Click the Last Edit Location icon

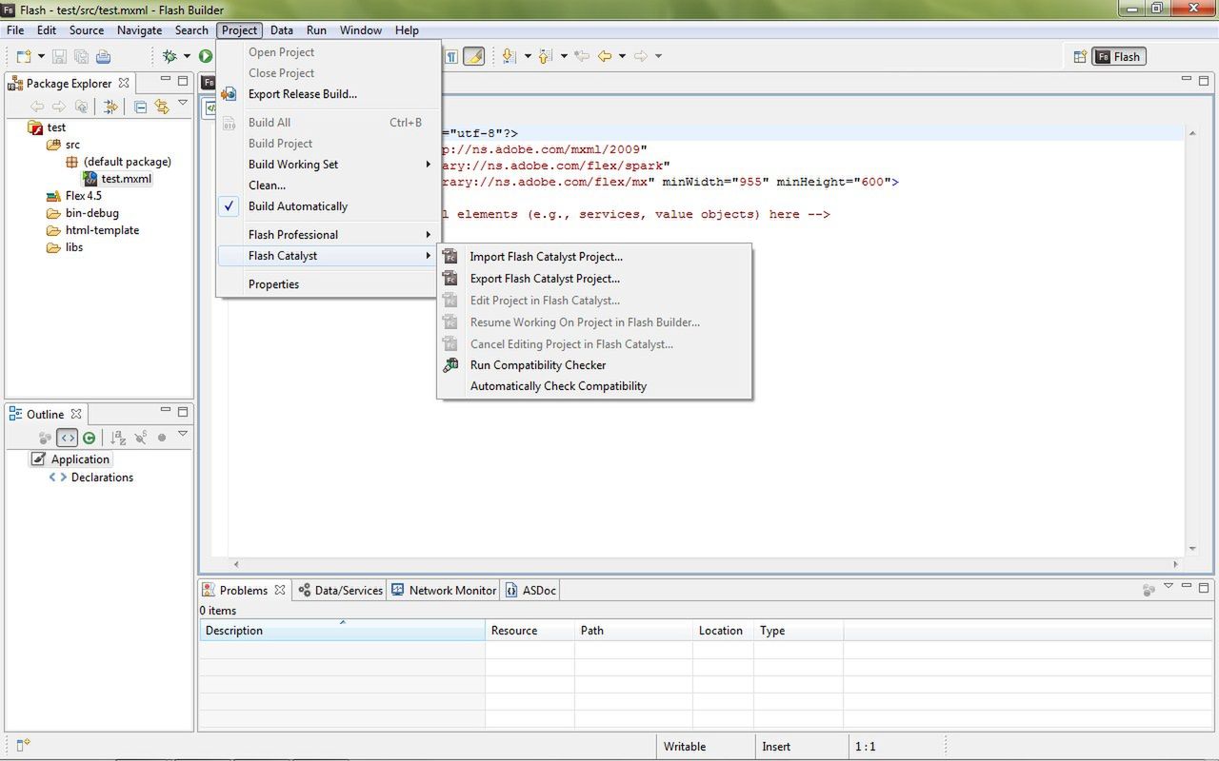pyautogui.click(x=582, y=56)
